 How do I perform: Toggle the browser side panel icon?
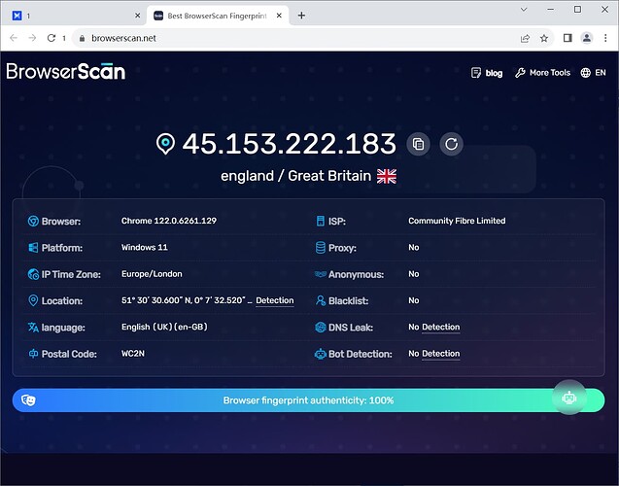[567, 38]
